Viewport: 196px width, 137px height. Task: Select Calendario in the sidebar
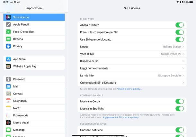(x=20, y=101)
